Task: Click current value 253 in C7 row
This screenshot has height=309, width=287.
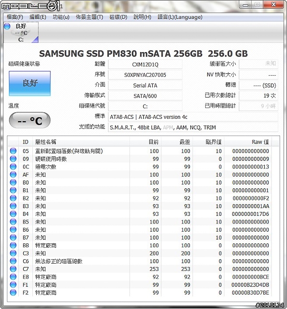Action: point(154,269)
